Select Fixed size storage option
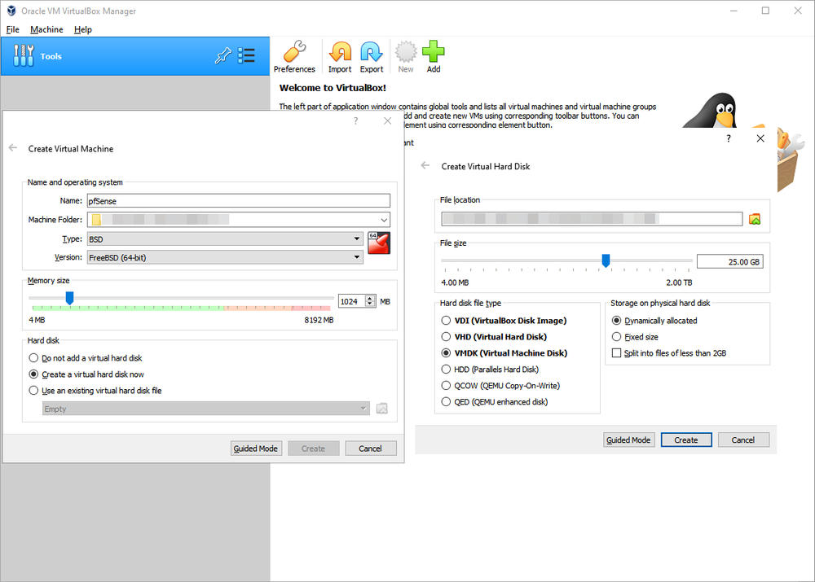Viewport: 815px width, 582px height. [635, 336]
